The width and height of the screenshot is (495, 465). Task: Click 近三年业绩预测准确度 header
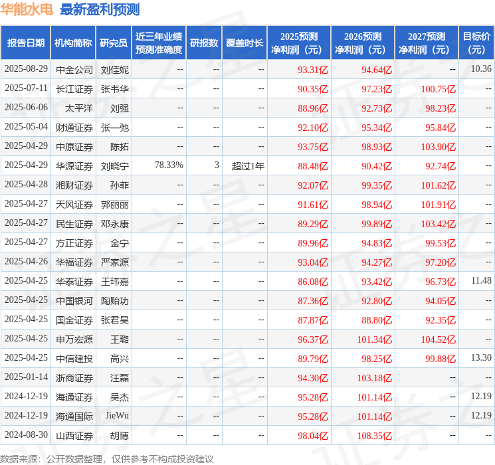(x=159, y=43)
